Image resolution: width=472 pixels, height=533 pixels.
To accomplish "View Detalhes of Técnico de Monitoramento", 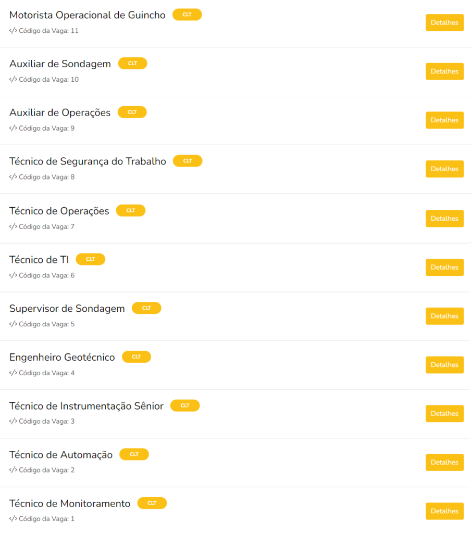I will pos(444,511).
